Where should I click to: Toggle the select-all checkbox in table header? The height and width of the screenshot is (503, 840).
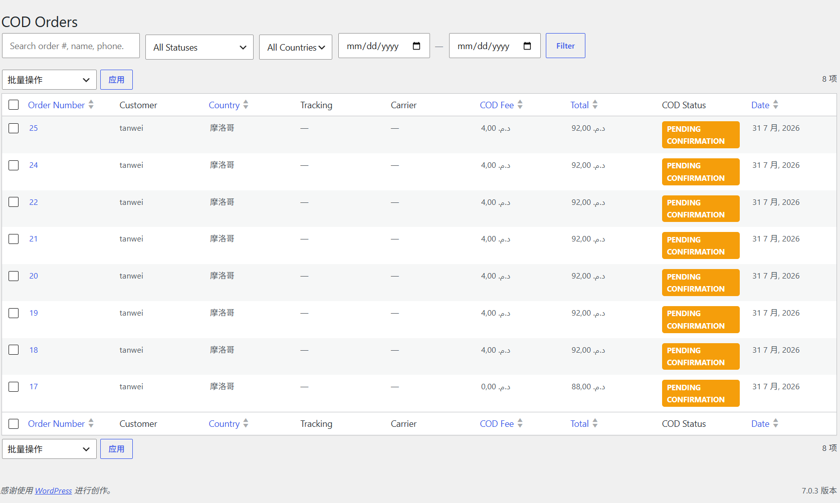[x=14, y=105]
